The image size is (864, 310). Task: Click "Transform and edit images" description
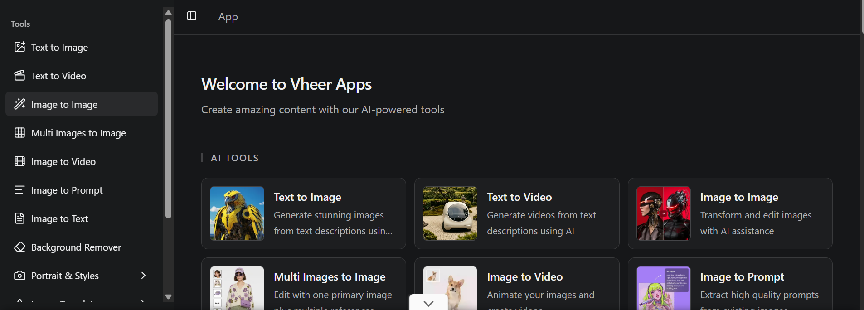tap(756, 215)
